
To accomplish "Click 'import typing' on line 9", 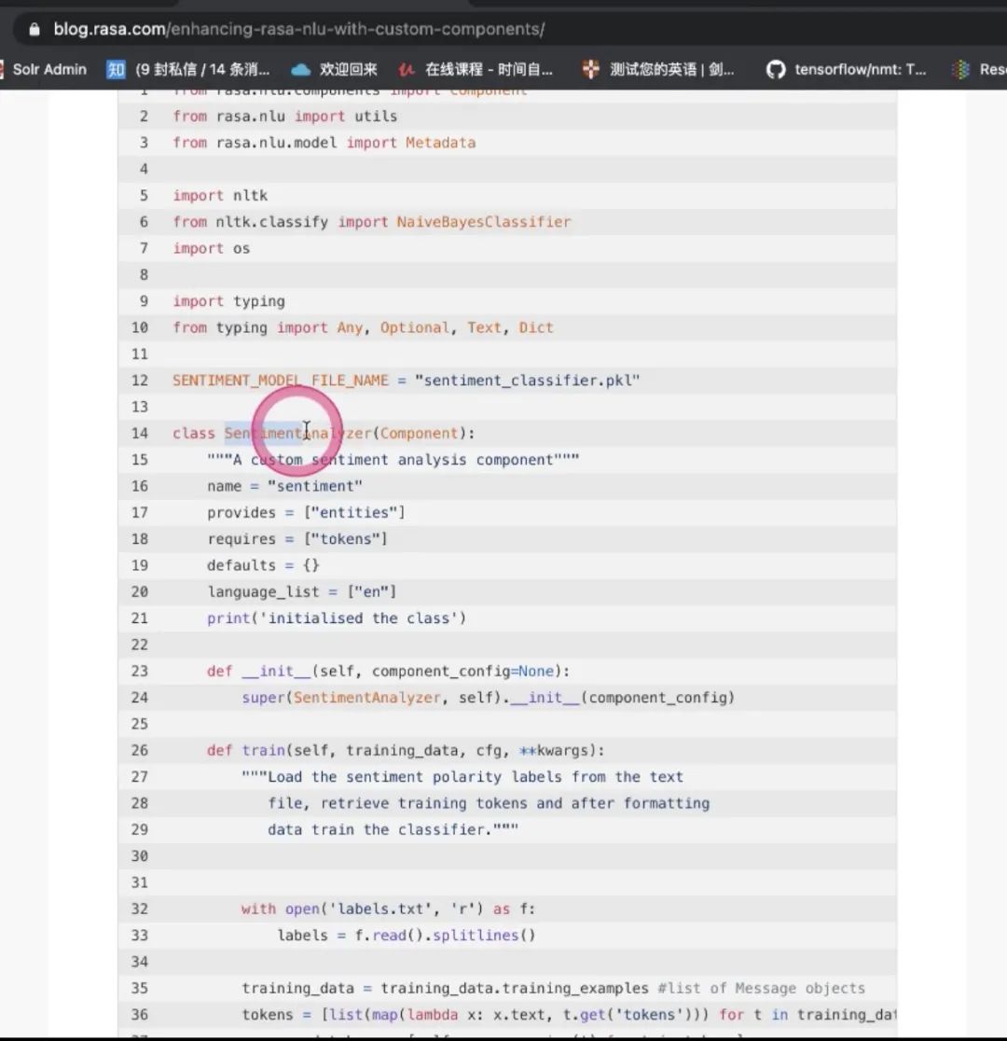I will click(229, 301).
